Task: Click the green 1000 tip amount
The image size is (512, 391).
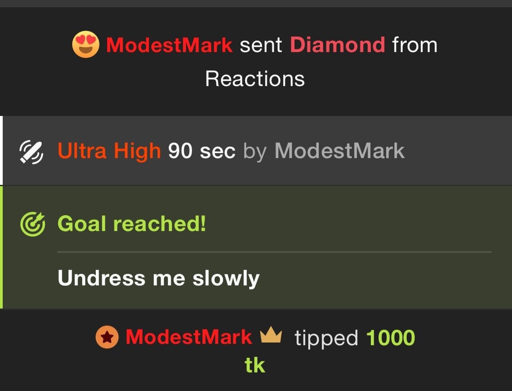Action: (x=390, y=338)
